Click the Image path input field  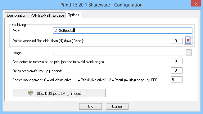pyautogui.click(x=118, y=53)
